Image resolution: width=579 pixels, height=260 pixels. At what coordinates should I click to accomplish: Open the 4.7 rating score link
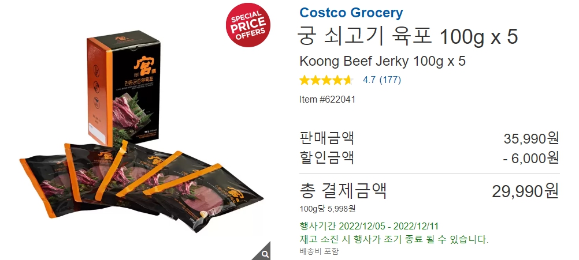[x=369, y=80]
